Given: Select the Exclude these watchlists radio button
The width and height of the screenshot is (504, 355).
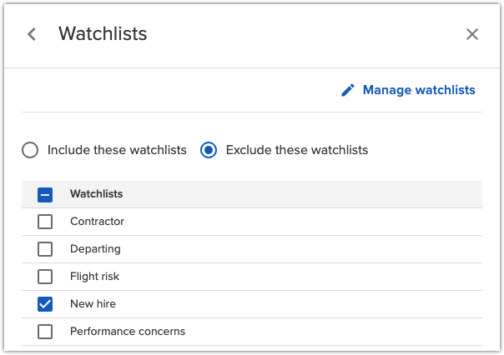Looking at the screenshot, I should click(x=209, y=150).
